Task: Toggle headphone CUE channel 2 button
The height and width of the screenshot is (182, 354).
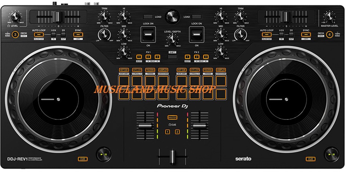Action: tap(177, 132)
